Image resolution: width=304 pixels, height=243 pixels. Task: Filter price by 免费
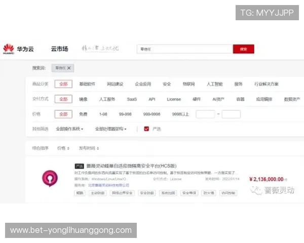83,114
